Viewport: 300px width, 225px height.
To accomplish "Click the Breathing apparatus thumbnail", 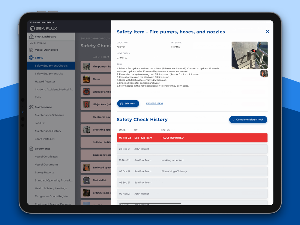I will click(86, 130).
